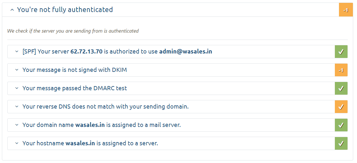Click 'Your message is not signed with DKIM'
Viewport: 357px width, 163px height.
tap(74, 70)
